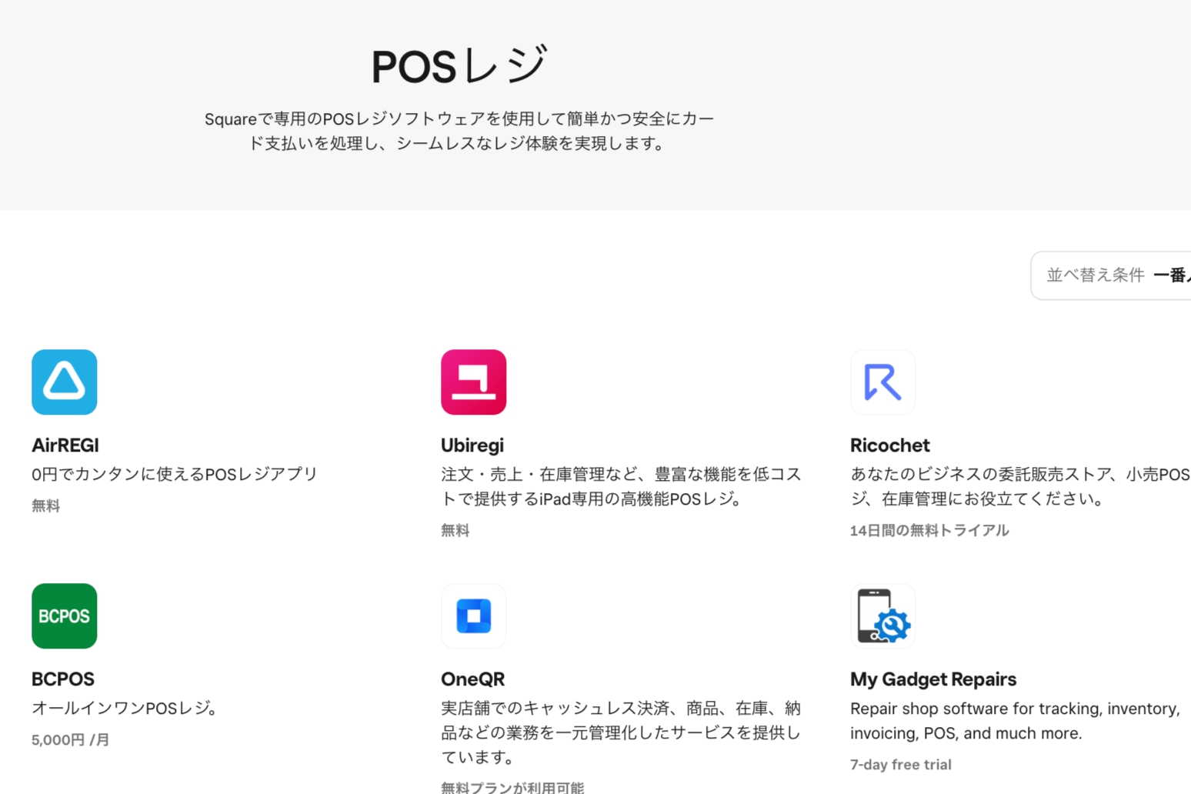
Task: Click the 7-day free trial label
Action: 901,765
